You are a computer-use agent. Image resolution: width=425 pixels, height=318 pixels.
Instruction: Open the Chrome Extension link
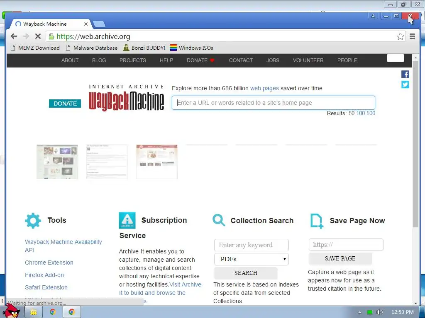pos(49,263)
